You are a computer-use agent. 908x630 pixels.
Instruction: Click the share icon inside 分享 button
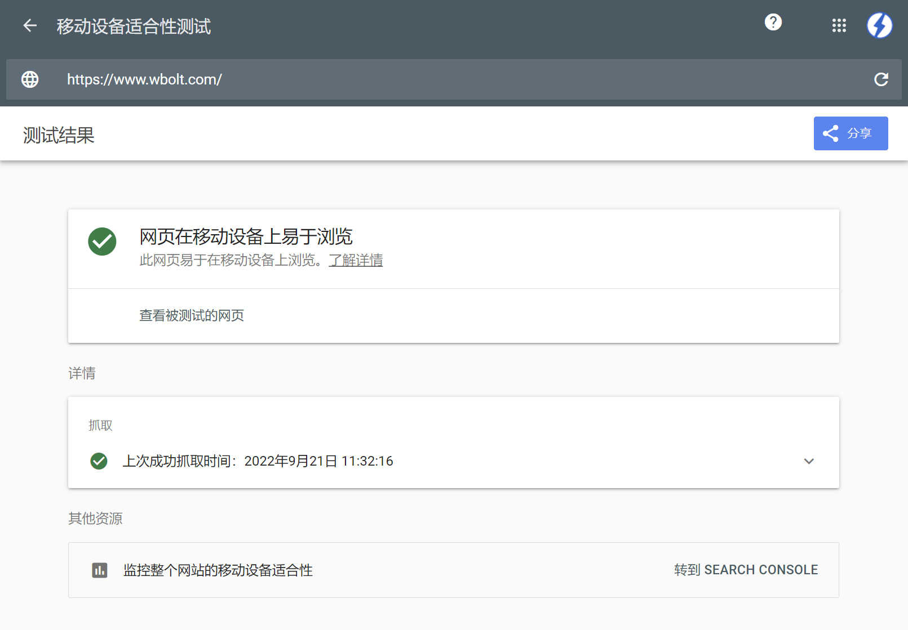(x=830, y=133)
